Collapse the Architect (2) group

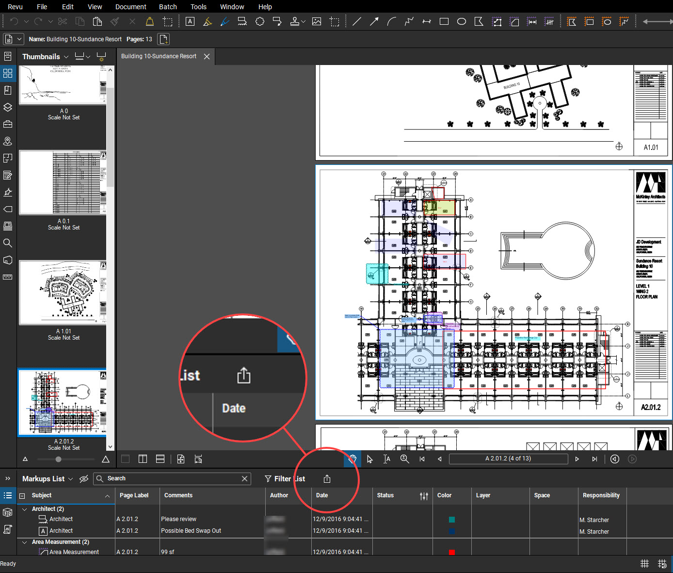click(25, 509)
